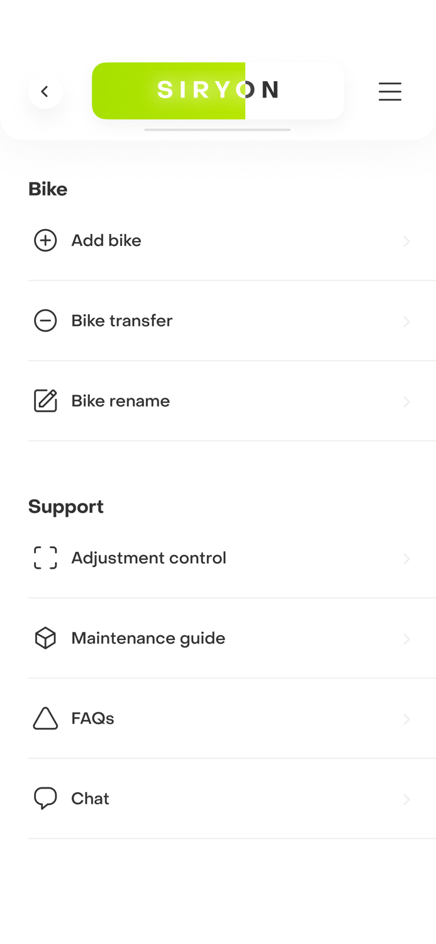Open Adjustment control via its chevron
This screenshot has width=436, height=944.
pos(406,559)
